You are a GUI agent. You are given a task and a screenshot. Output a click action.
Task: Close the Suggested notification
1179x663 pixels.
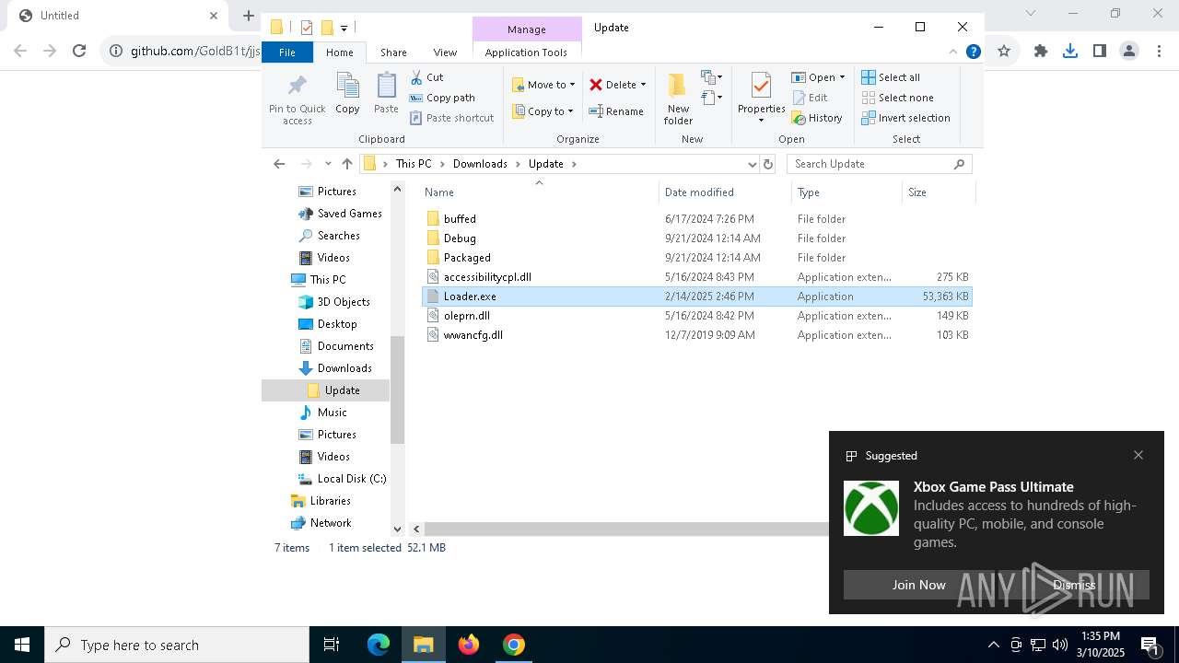1138,455
